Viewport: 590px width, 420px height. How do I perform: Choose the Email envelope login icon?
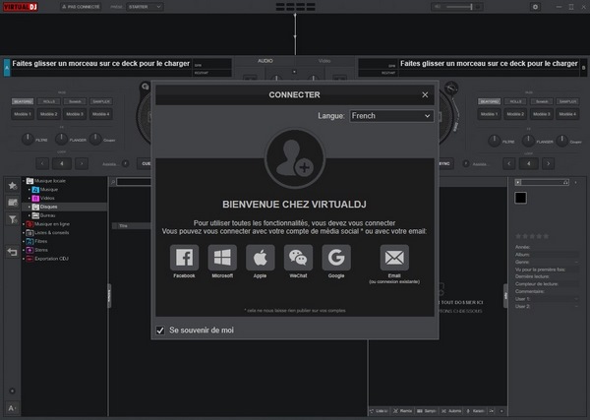coord(394,258)
